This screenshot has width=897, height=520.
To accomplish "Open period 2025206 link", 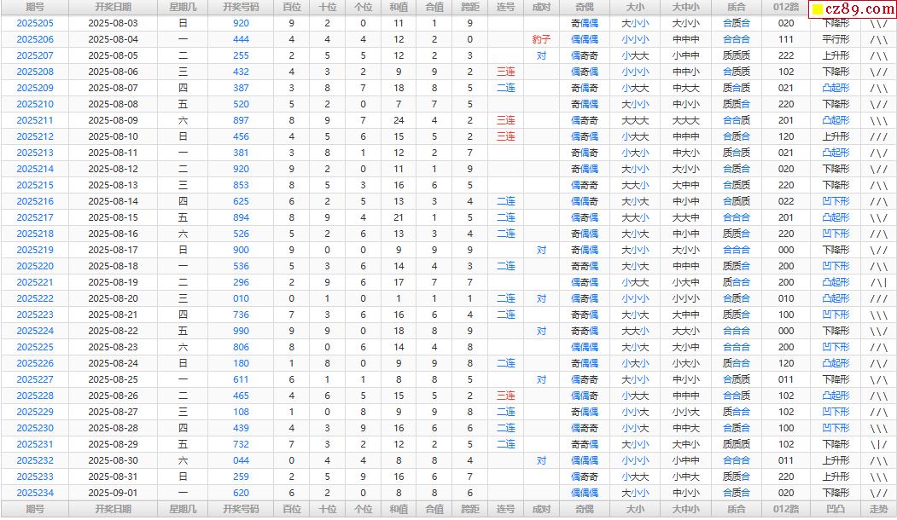I will click(x=35, y=39).
